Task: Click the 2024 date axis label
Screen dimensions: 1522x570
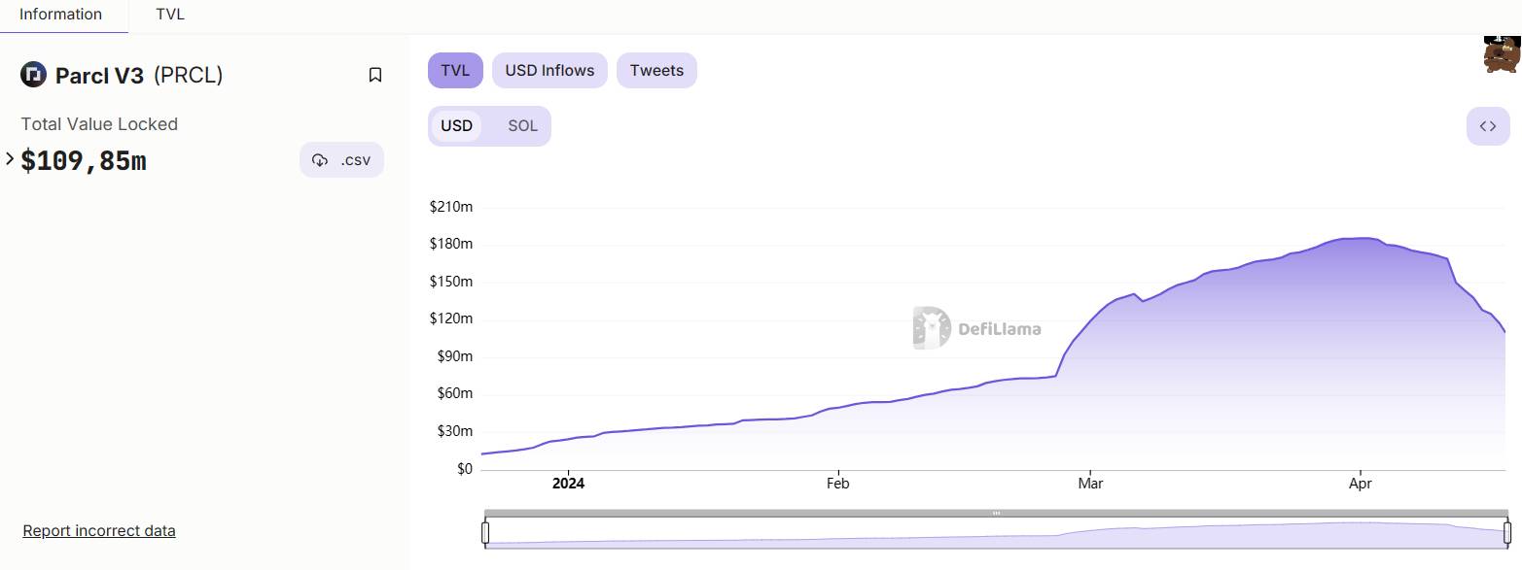Action: (568, 484)
